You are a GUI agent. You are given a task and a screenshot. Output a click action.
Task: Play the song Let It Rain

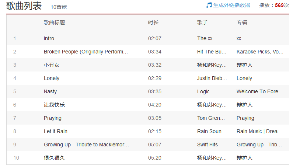pyautogui.click(x=56, y=131)
